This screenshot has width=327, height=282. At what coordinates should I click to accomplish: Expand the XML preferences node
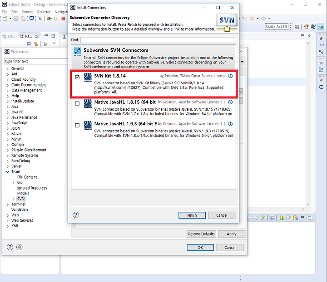click(8, 226)
